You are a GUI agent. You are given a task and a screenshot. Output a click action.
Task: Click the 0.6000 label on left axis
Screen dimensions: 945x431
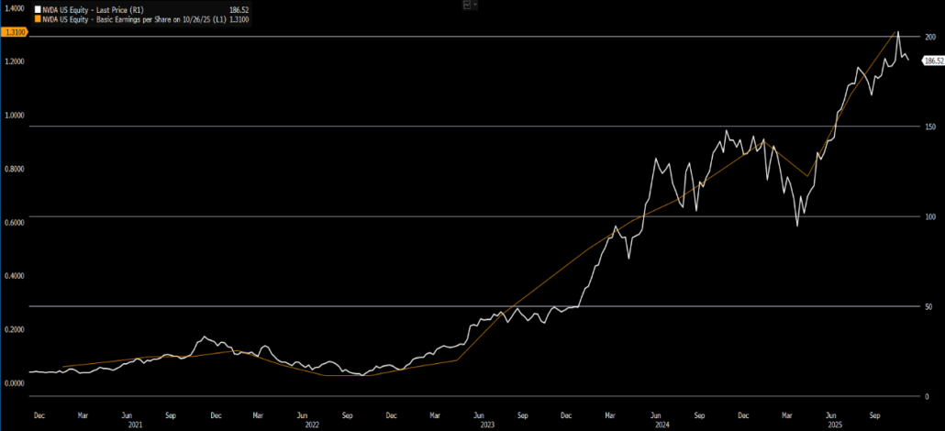point(14,222)
